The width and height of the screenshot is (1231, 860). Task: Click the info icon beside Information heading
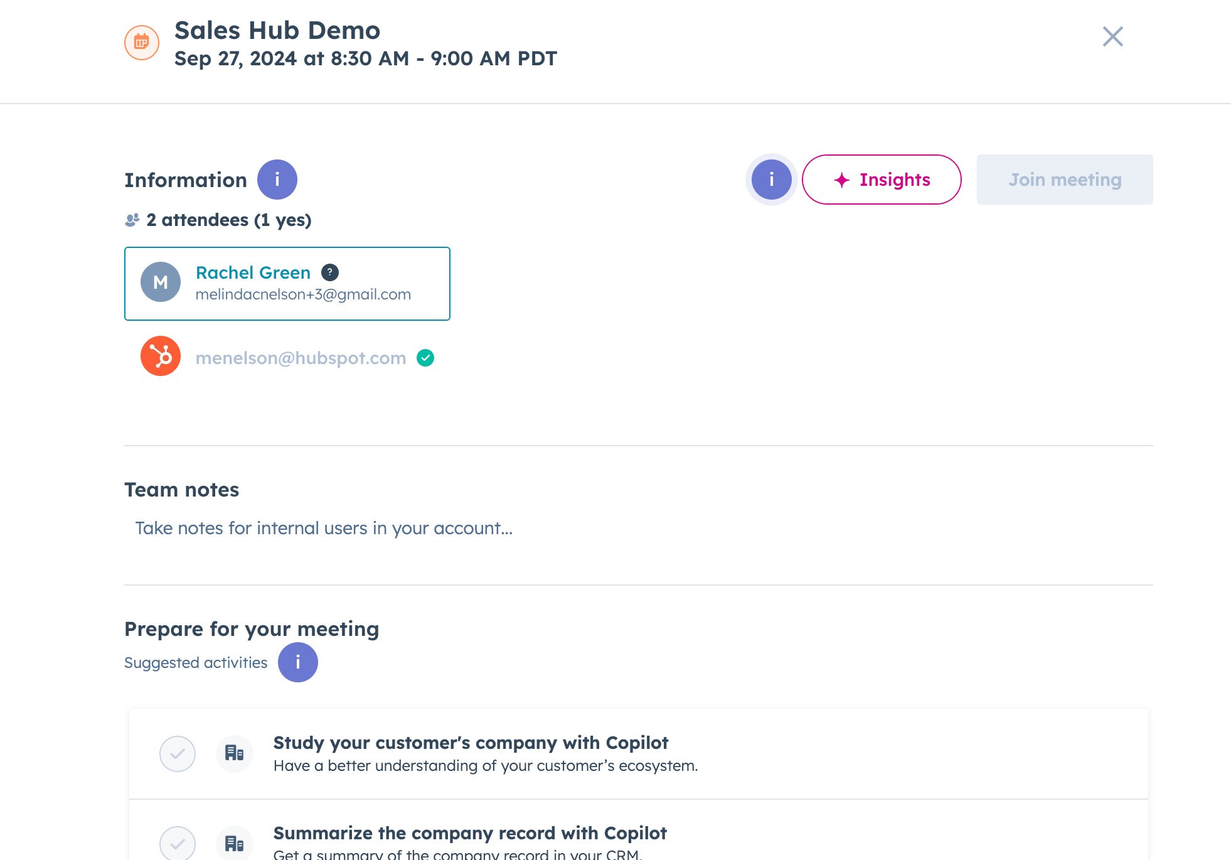click(277, 180)
